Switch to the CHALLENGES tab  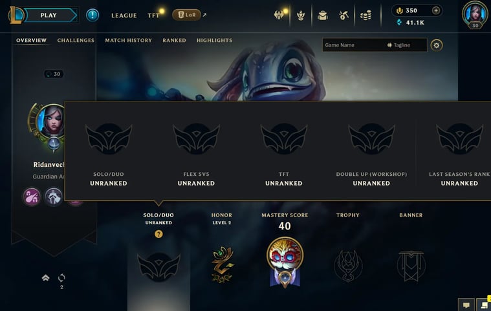[x=76, y=40]
